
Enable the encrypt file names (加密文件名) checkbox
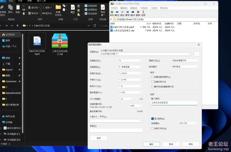click(x=152, y=128)
